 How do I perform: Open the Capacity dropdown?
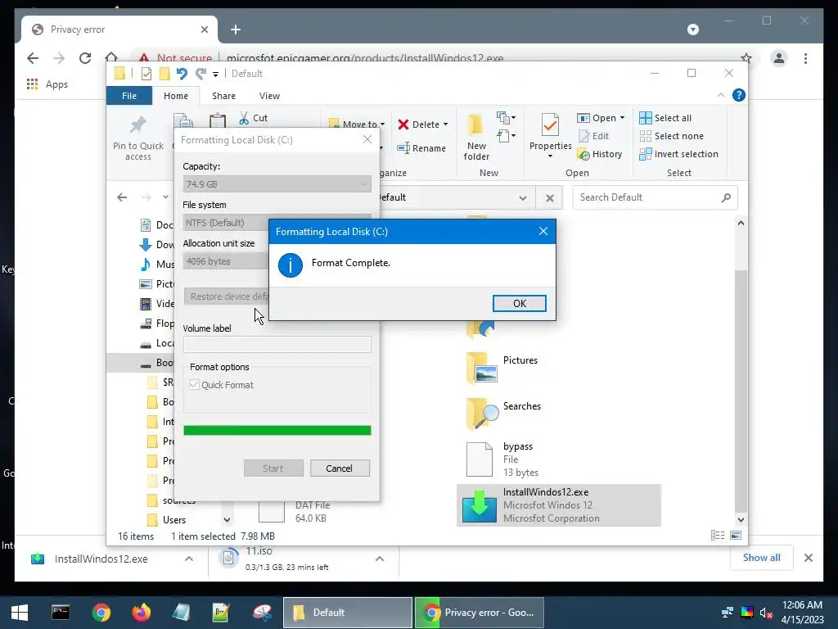(x=277, y=184)
